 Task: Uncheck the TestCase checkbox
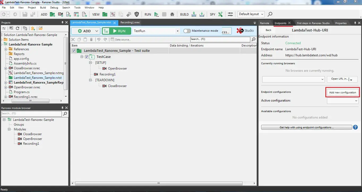(x=86, y=57)
